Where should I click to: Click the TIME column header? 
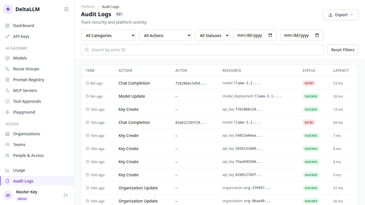[90, 71]
